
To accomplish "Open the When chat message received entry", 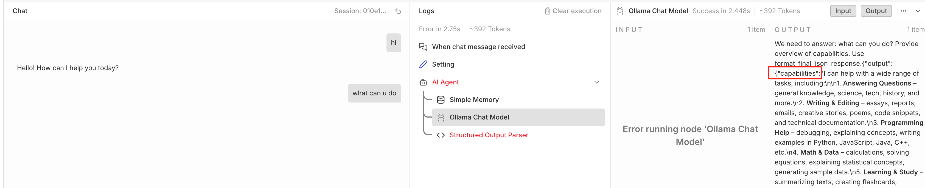I will 478,47.
